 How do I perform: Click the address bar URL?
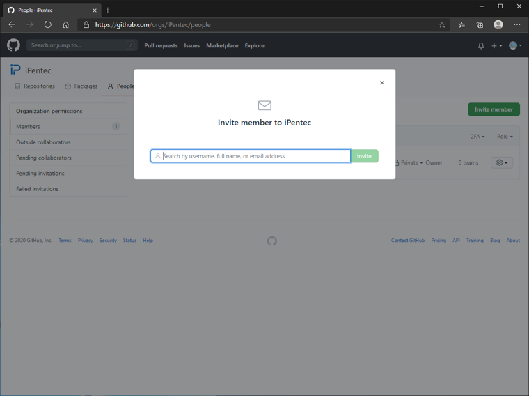(x=153, y=24)
